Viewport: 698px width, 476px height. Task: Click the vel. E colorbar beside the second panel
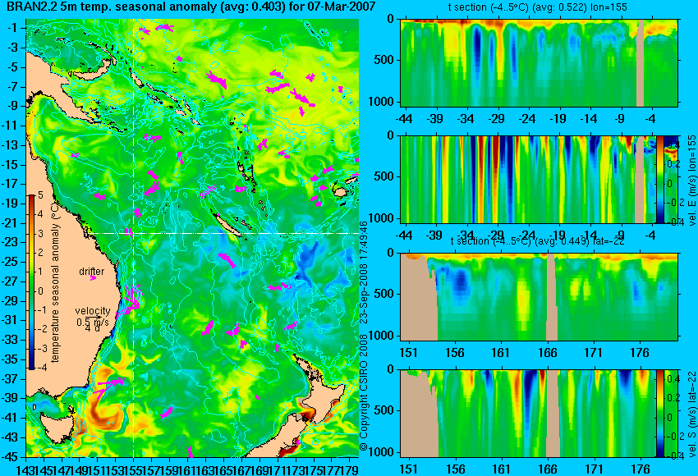pos(659,179)
